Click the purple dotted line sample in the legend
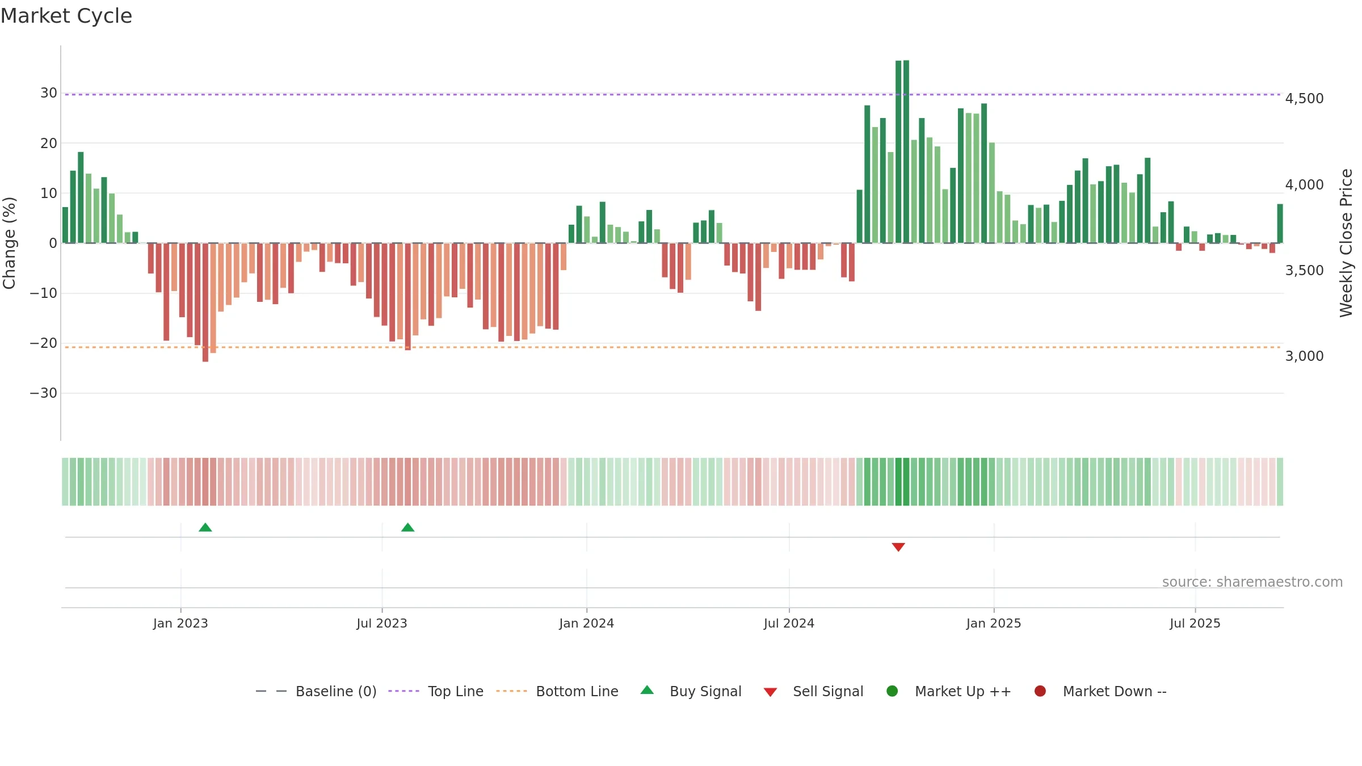The width and height of the screenshot is (1362, 766). tap(403, 691)
